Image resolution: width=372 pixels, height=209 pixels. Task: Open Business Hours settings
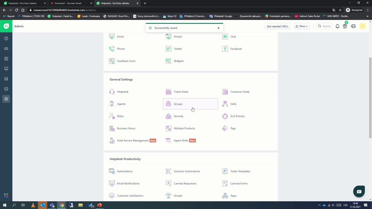[122, 128]
